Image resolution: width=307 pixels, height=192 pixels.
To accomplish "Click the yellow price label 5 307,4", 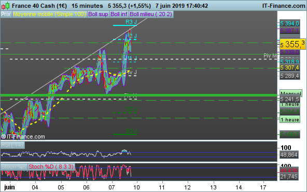I will pos(290,68).
